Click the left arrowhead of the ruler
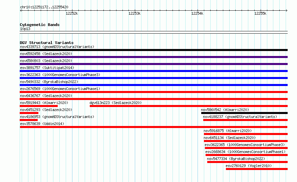Screen dimensions: 297x182 point(21,10)
